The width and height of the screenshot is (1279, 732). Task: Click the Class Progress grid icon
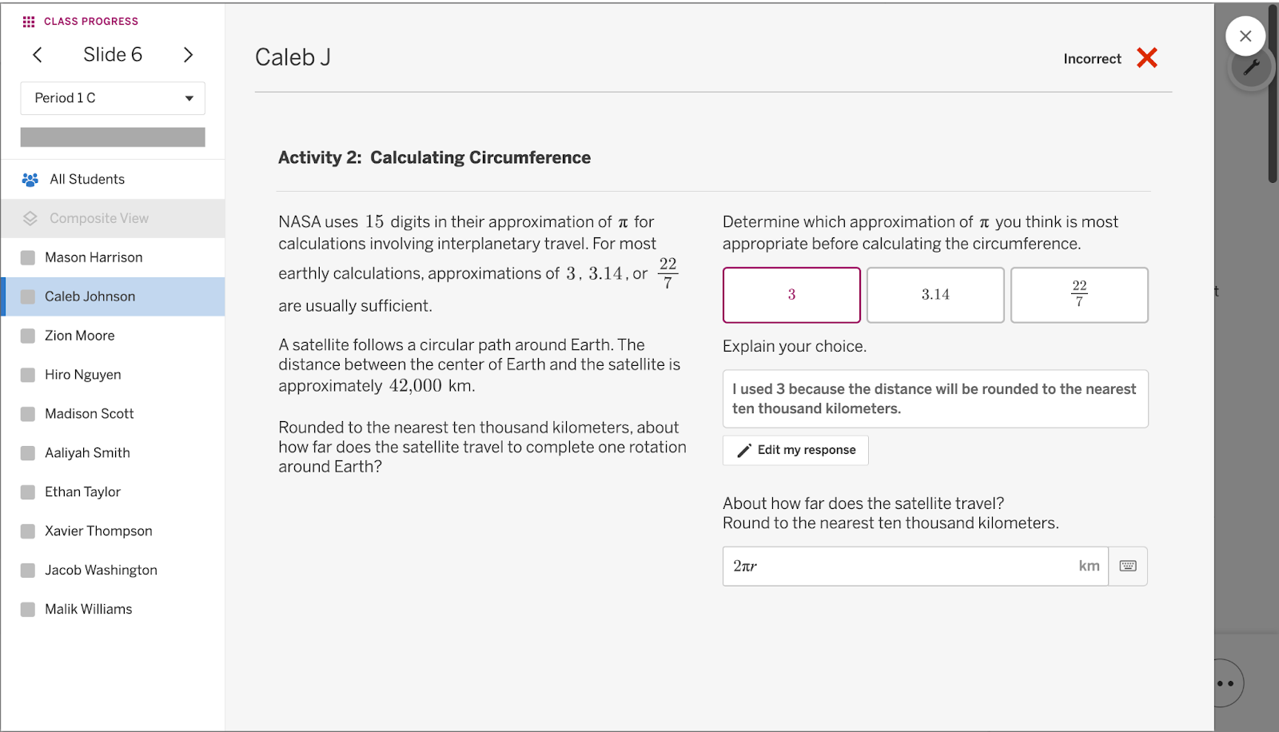click(x=29, y=22)
